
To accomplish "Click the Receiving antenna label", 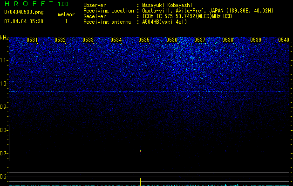I will tap(107, 22).
